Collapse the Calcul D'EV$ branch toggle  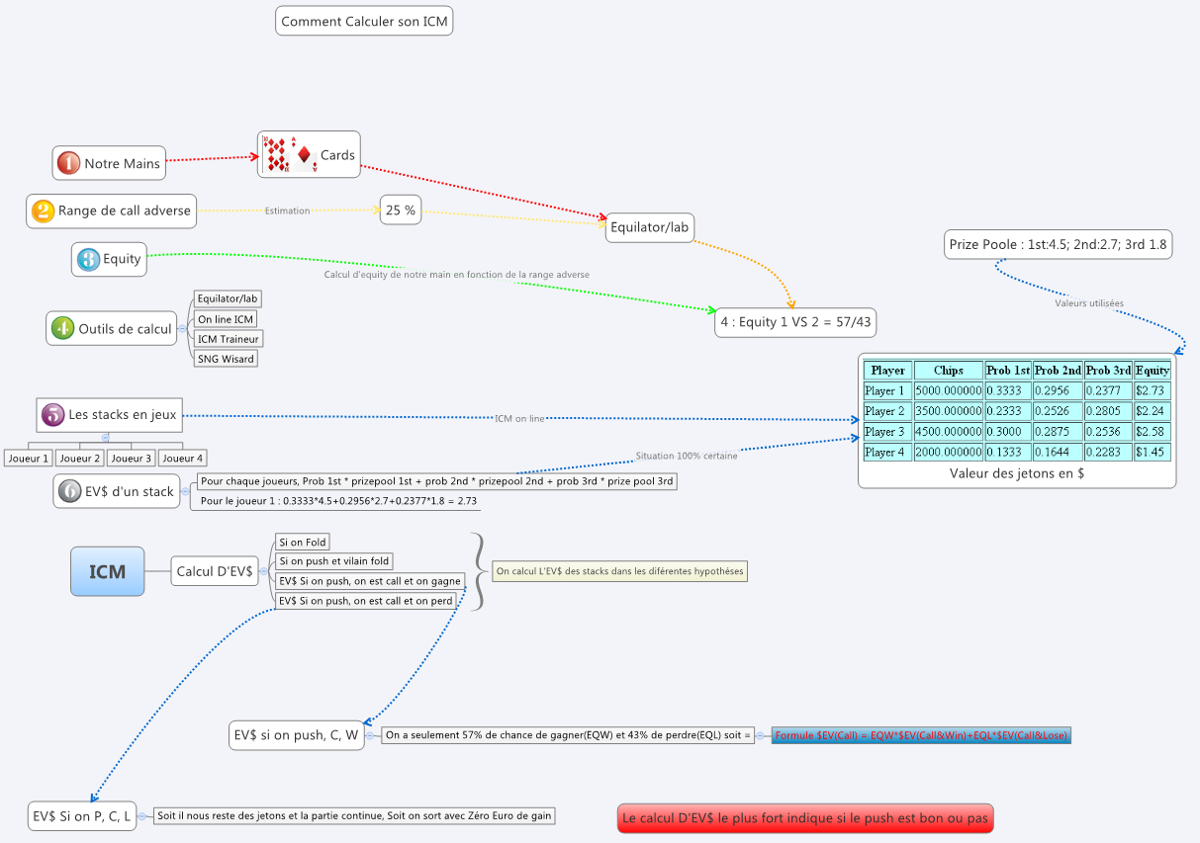click(x=264, y=570)
